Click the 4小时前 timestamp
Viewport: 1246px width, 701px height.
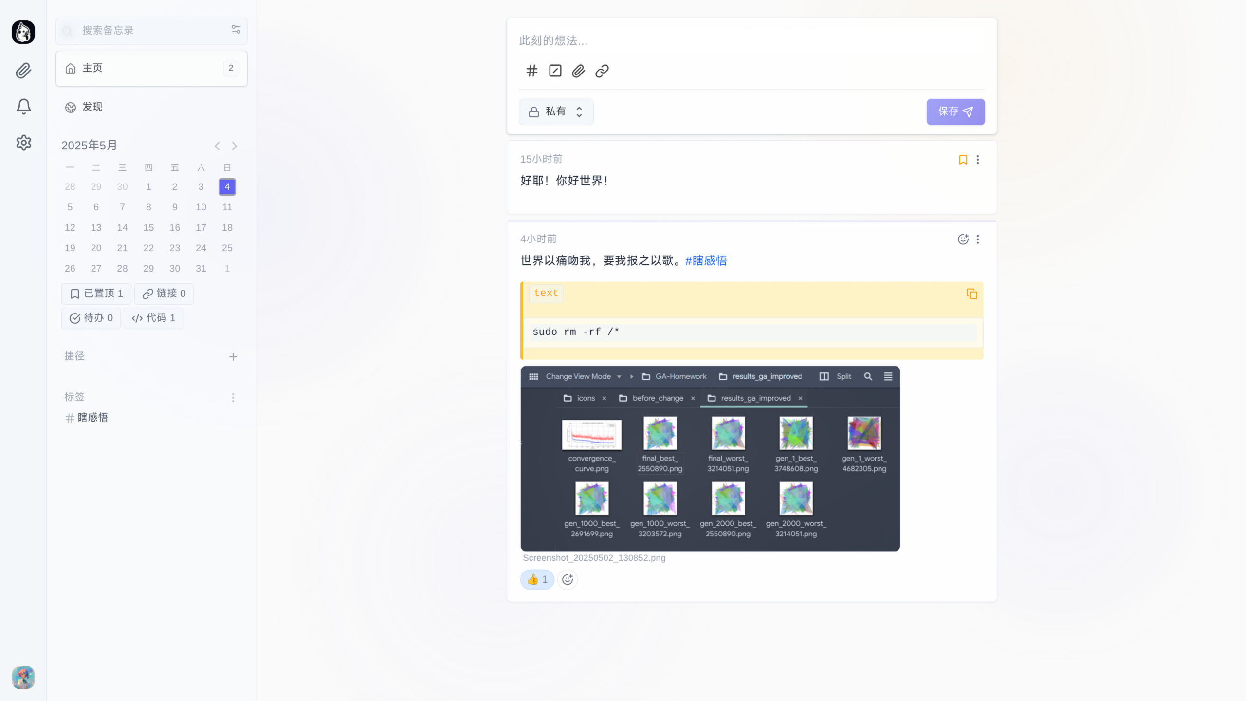[538, 239]
